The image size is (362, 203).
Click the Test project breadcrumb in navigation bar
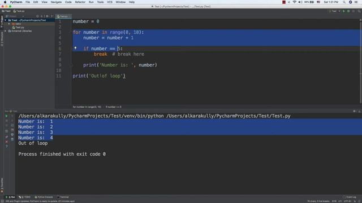(x=6, y=11)
